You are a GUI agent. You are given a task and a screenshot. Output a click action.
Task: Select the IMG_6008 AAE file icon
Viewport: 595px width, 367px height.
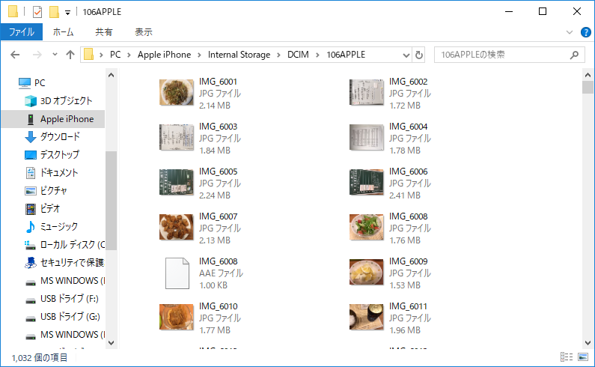(177, 273)
